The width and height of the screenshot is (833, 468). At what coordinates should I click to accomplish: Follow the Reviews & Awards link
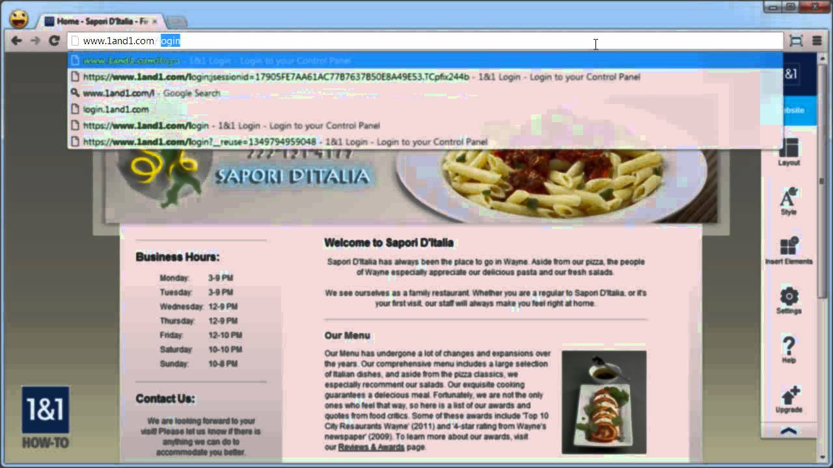tap(371, 447)
